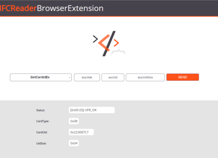
Task: Click the SEND button
Action: (183, 77)
